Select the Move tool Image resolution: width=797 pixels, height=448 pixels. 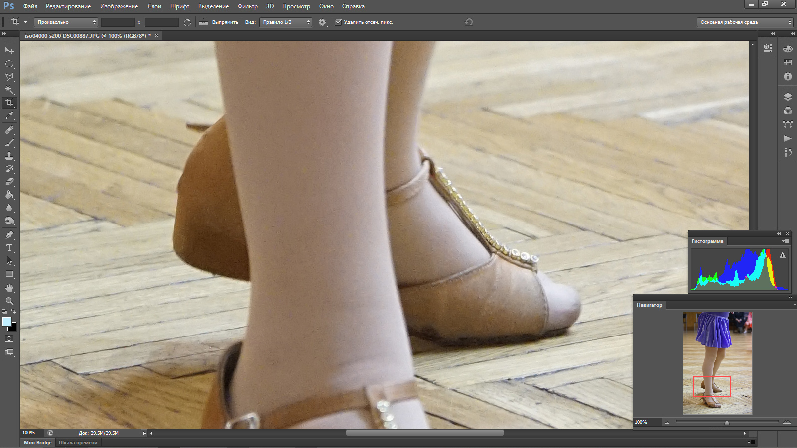coord(9,51)
